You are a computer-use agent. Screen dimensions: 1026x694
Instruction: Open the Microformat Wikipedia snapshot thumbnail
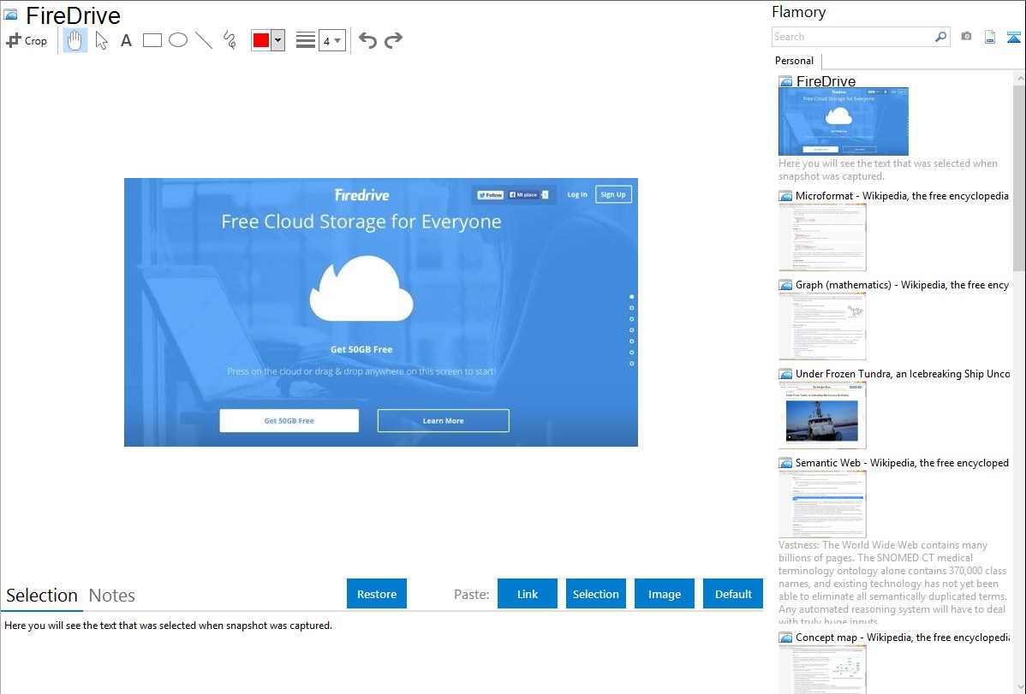coord(822,237)
